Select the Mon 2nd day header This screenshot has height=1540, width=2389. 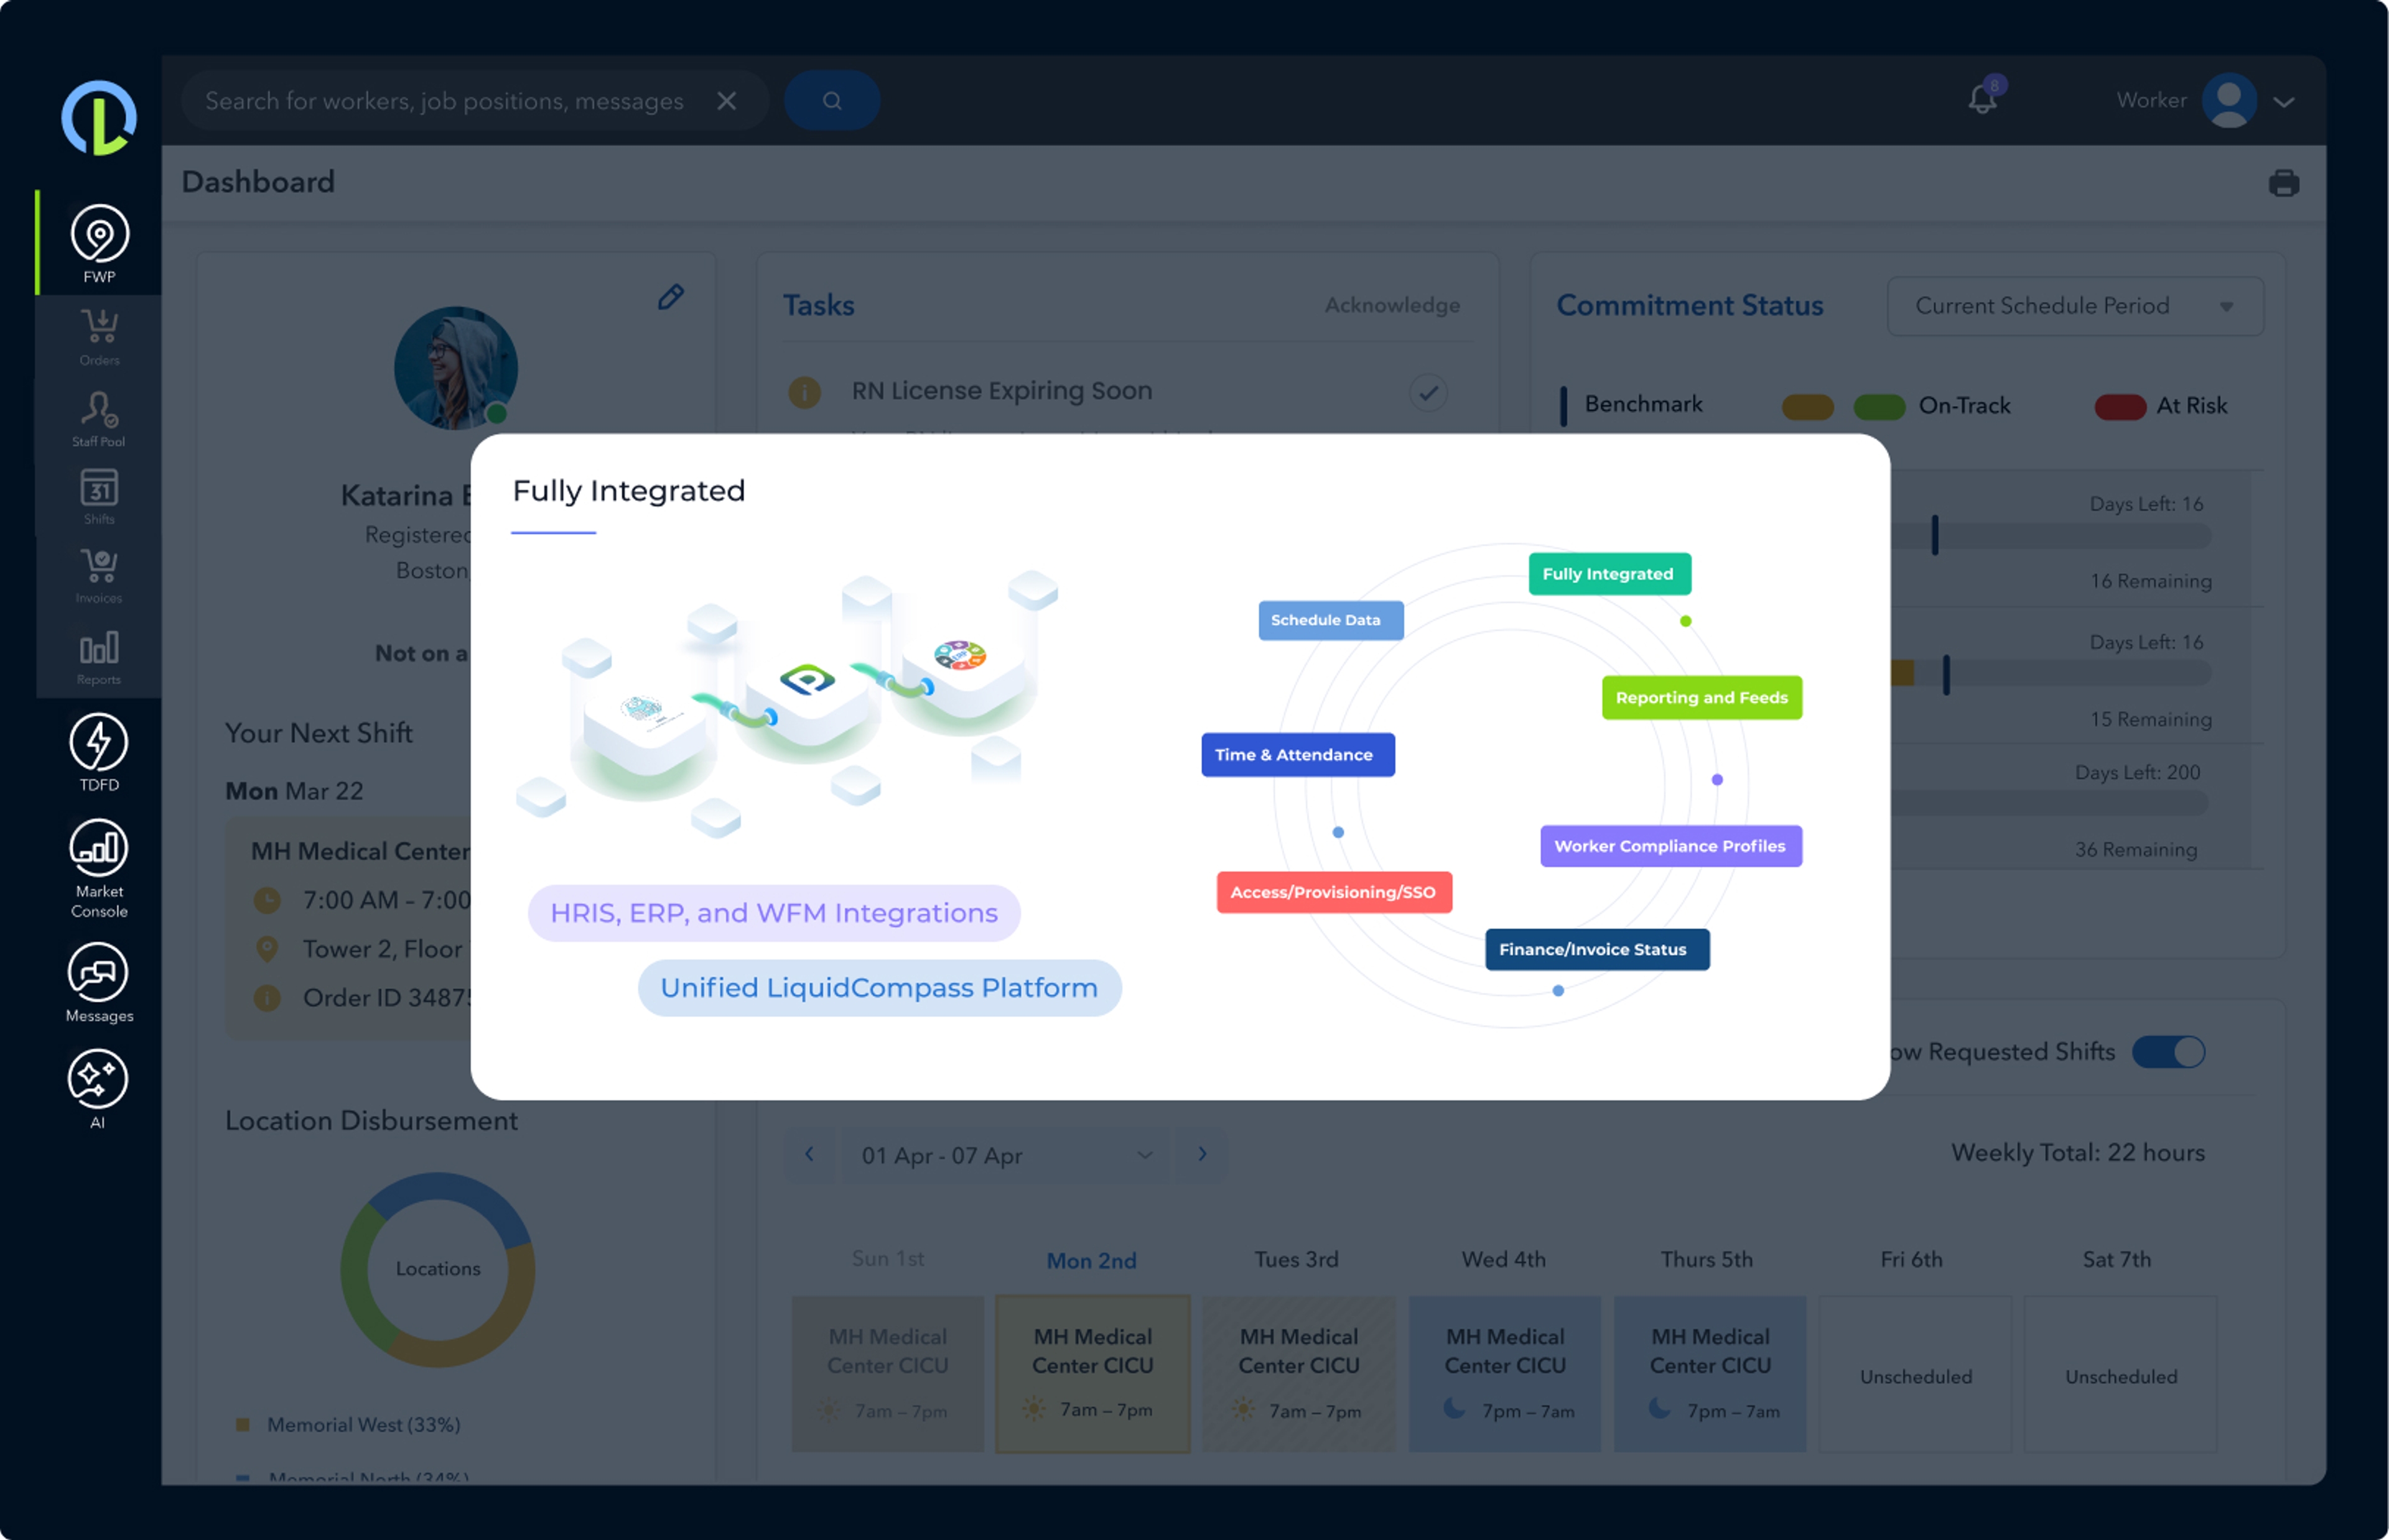(x=1091, y=1261)
